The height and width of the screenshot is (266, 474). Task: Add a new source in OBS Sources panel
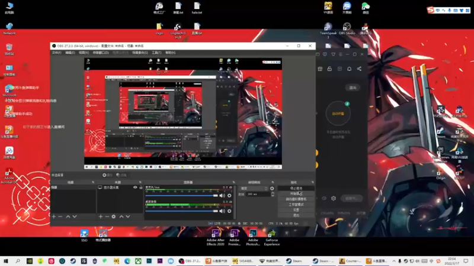pyautogui.click(x=101, y=216)
